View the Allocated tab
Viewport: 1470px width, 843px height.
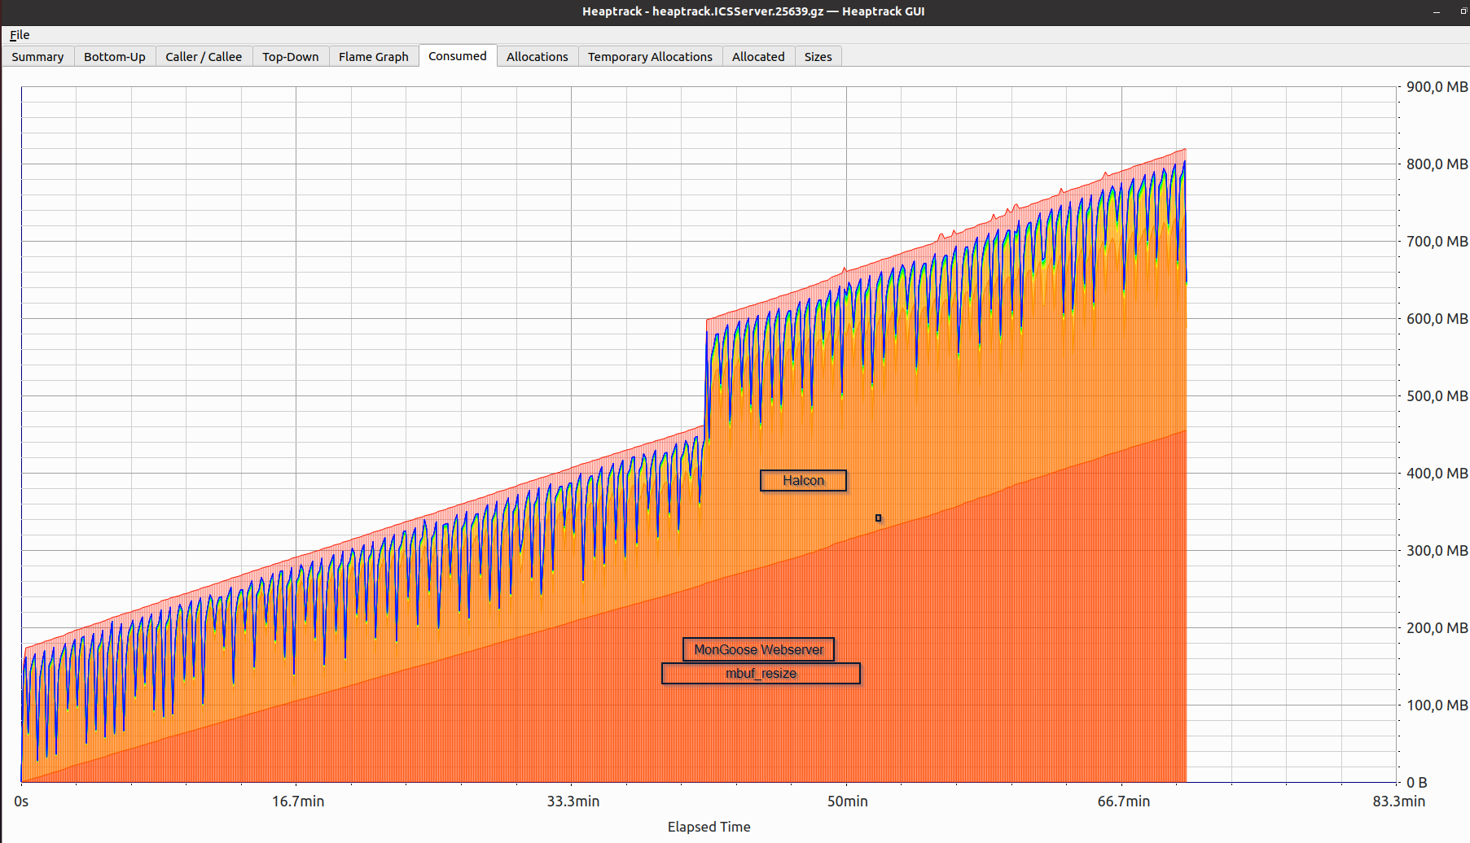pos(757,56)
